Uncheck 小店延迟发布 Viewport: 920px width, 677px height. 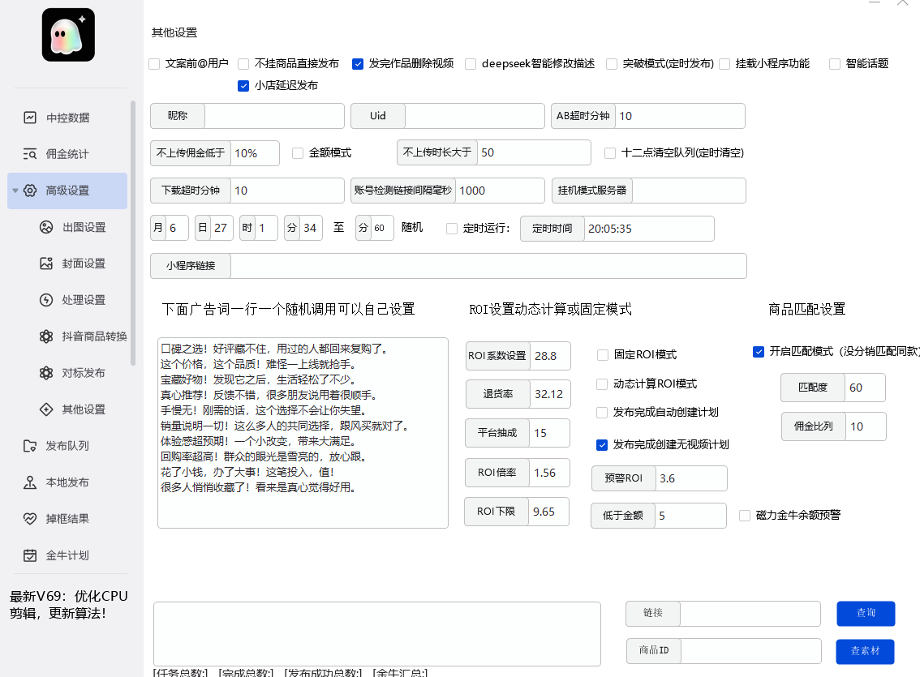click(x=243, y=86)
